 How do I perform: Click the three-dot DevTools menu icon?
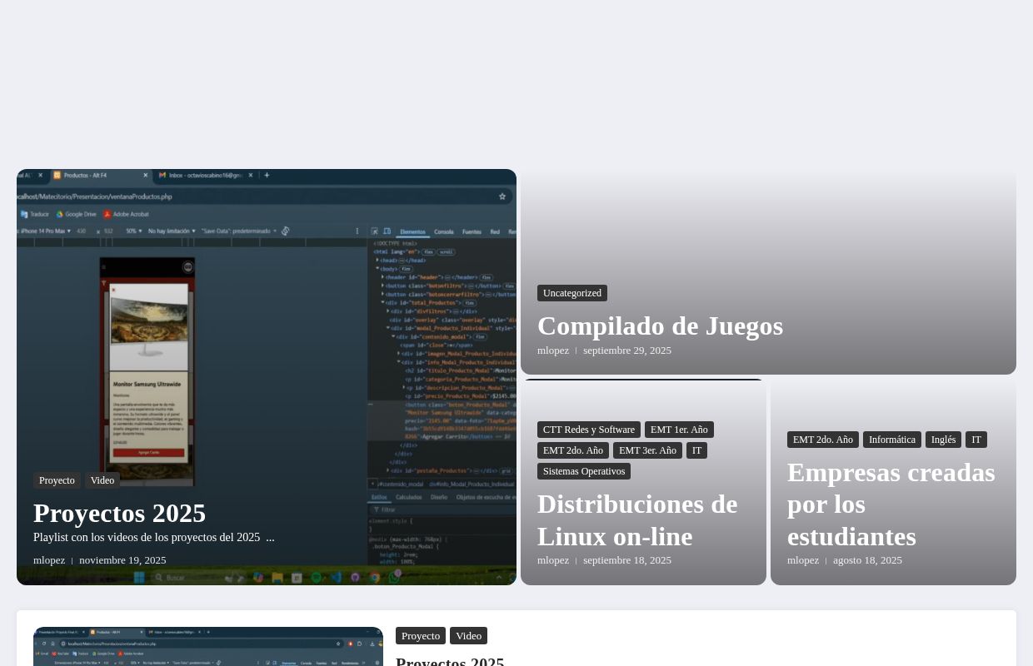[357, 231]
